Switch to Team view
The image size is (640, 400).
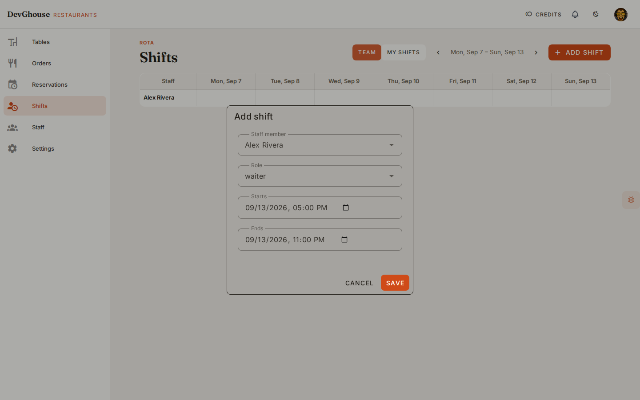click(x=367, y=52)
